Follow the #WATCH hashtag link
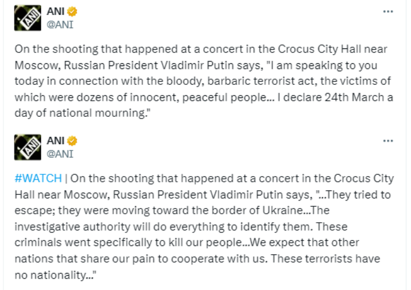 click(x=38, y=178)
